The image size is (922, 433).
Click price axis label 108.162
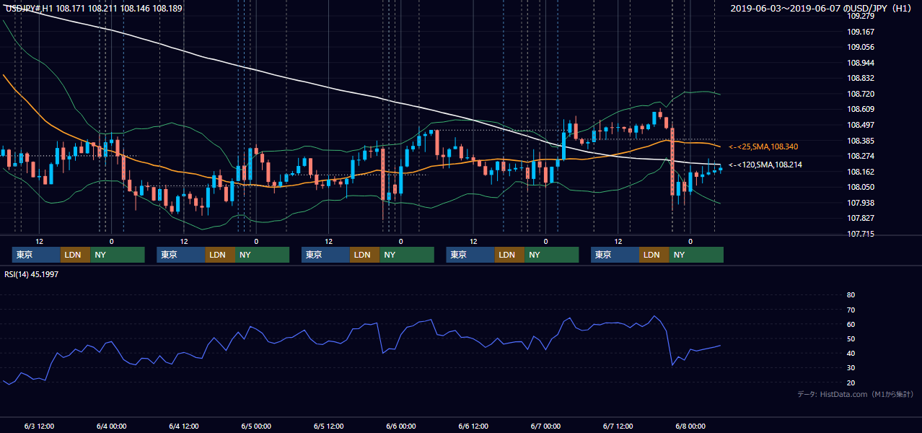click(x=861, y=172)
